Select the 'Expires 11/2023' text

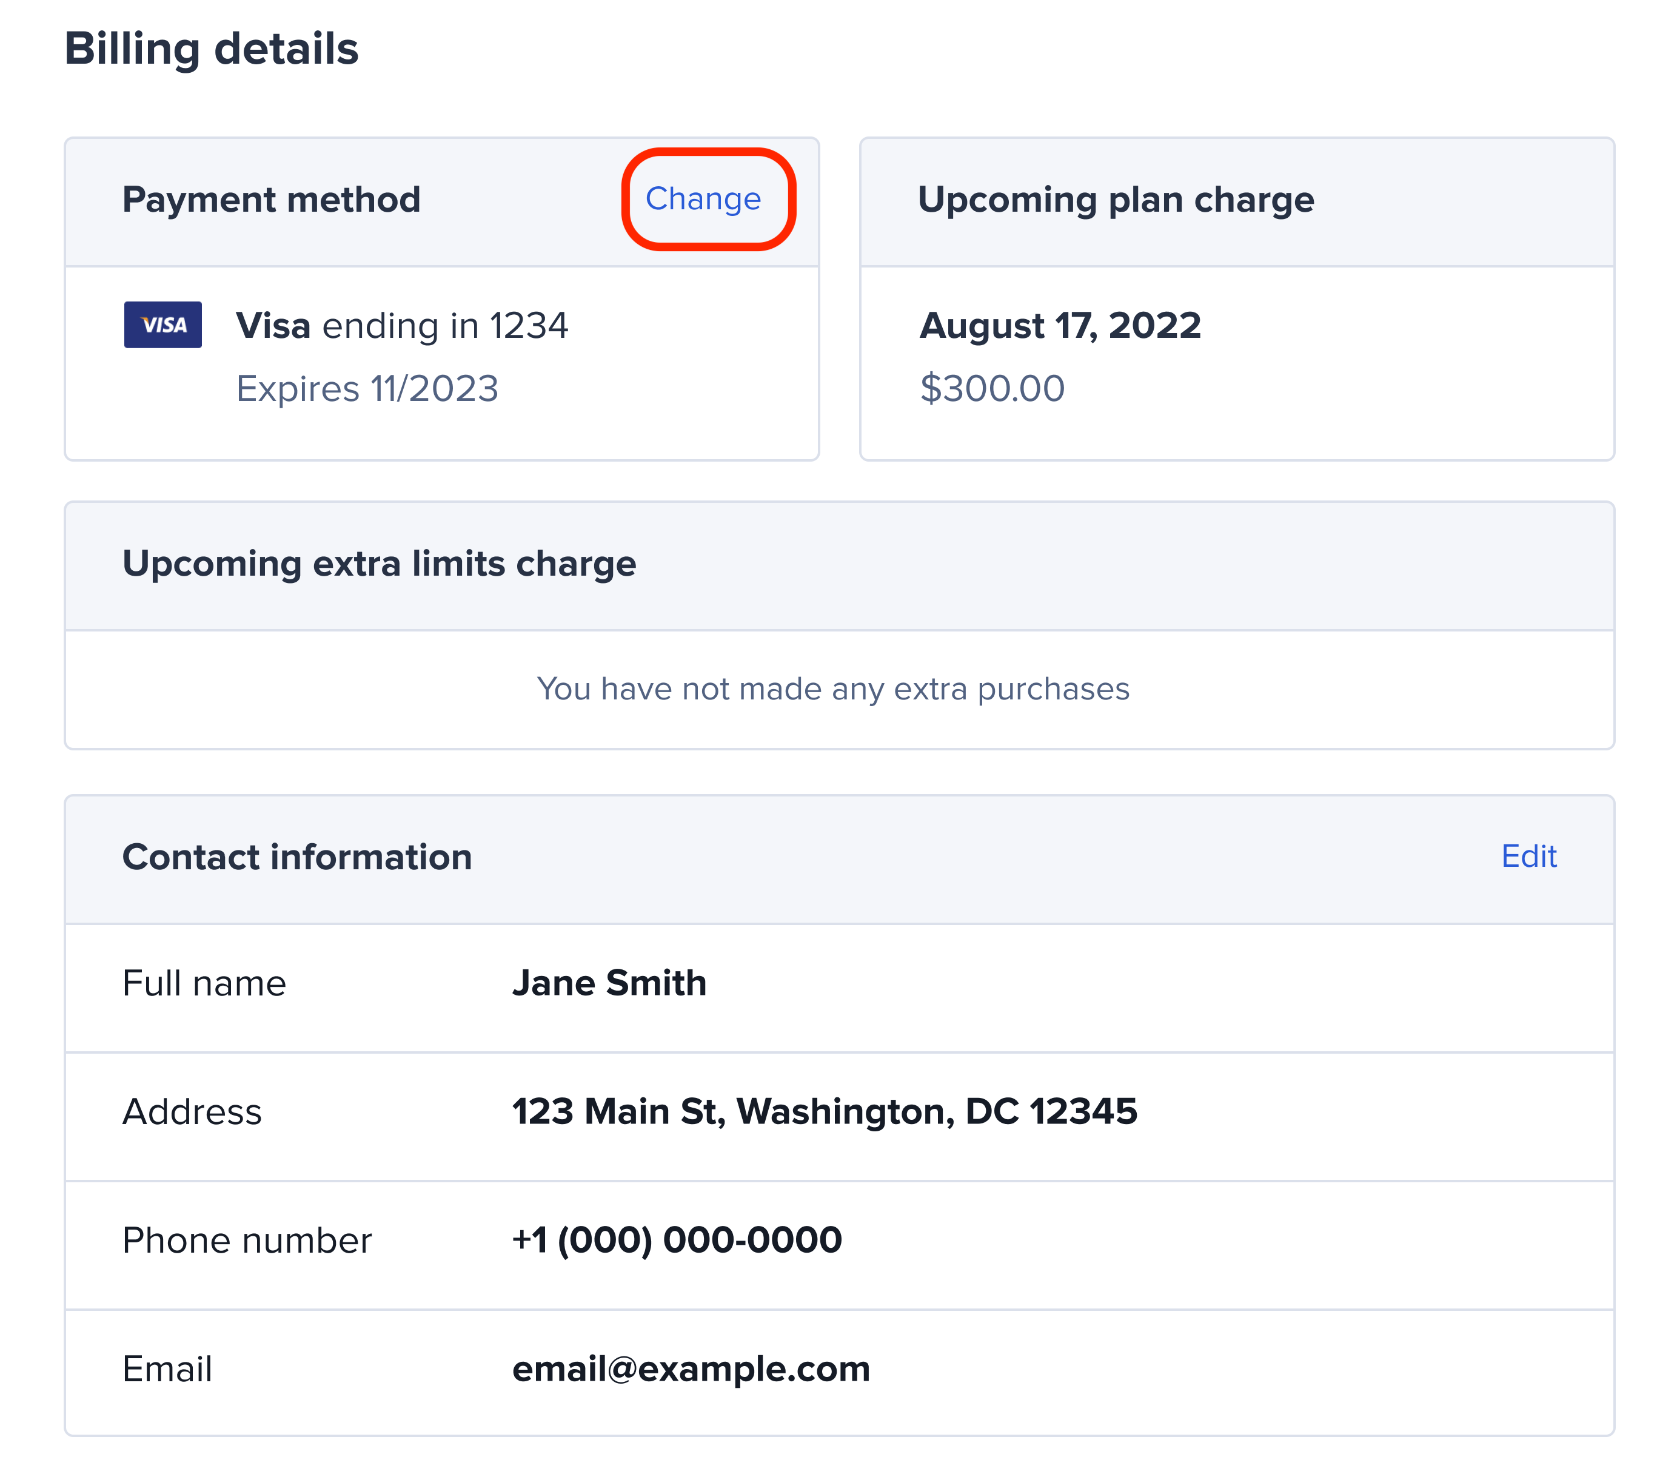click(367, 388)
